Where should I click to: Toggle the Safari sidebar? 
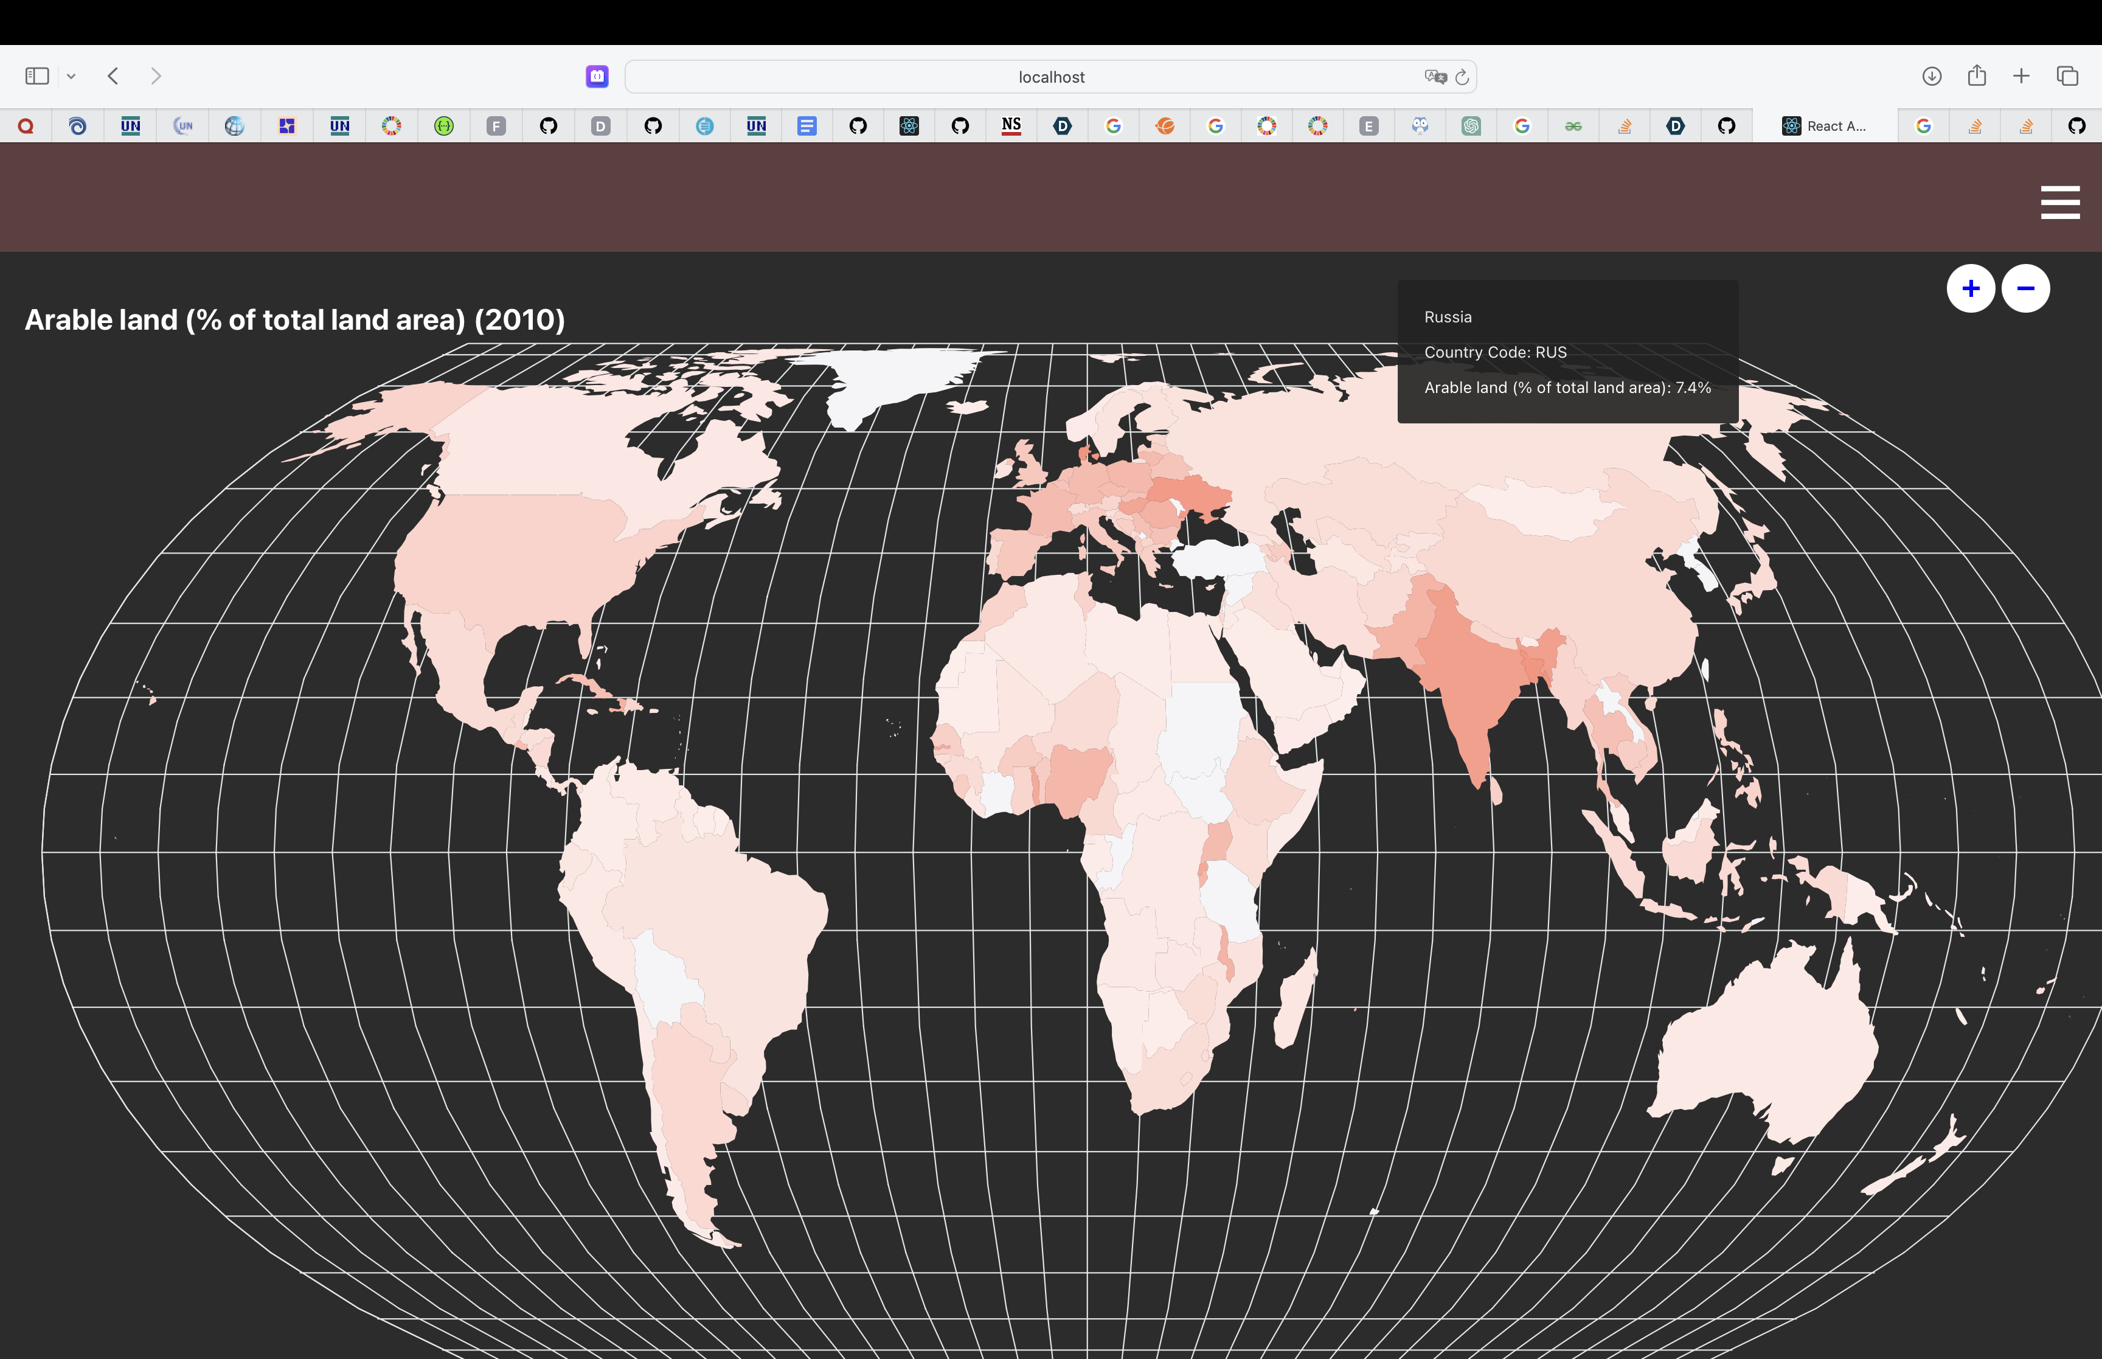point(37,77)
